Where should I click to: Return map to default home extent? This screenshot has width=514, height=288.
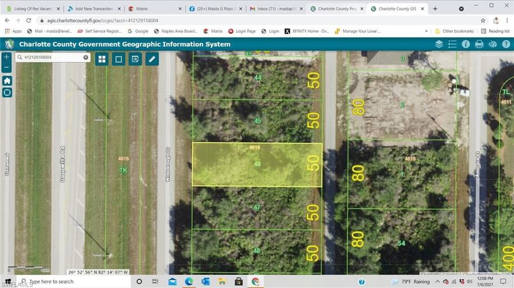7,80
